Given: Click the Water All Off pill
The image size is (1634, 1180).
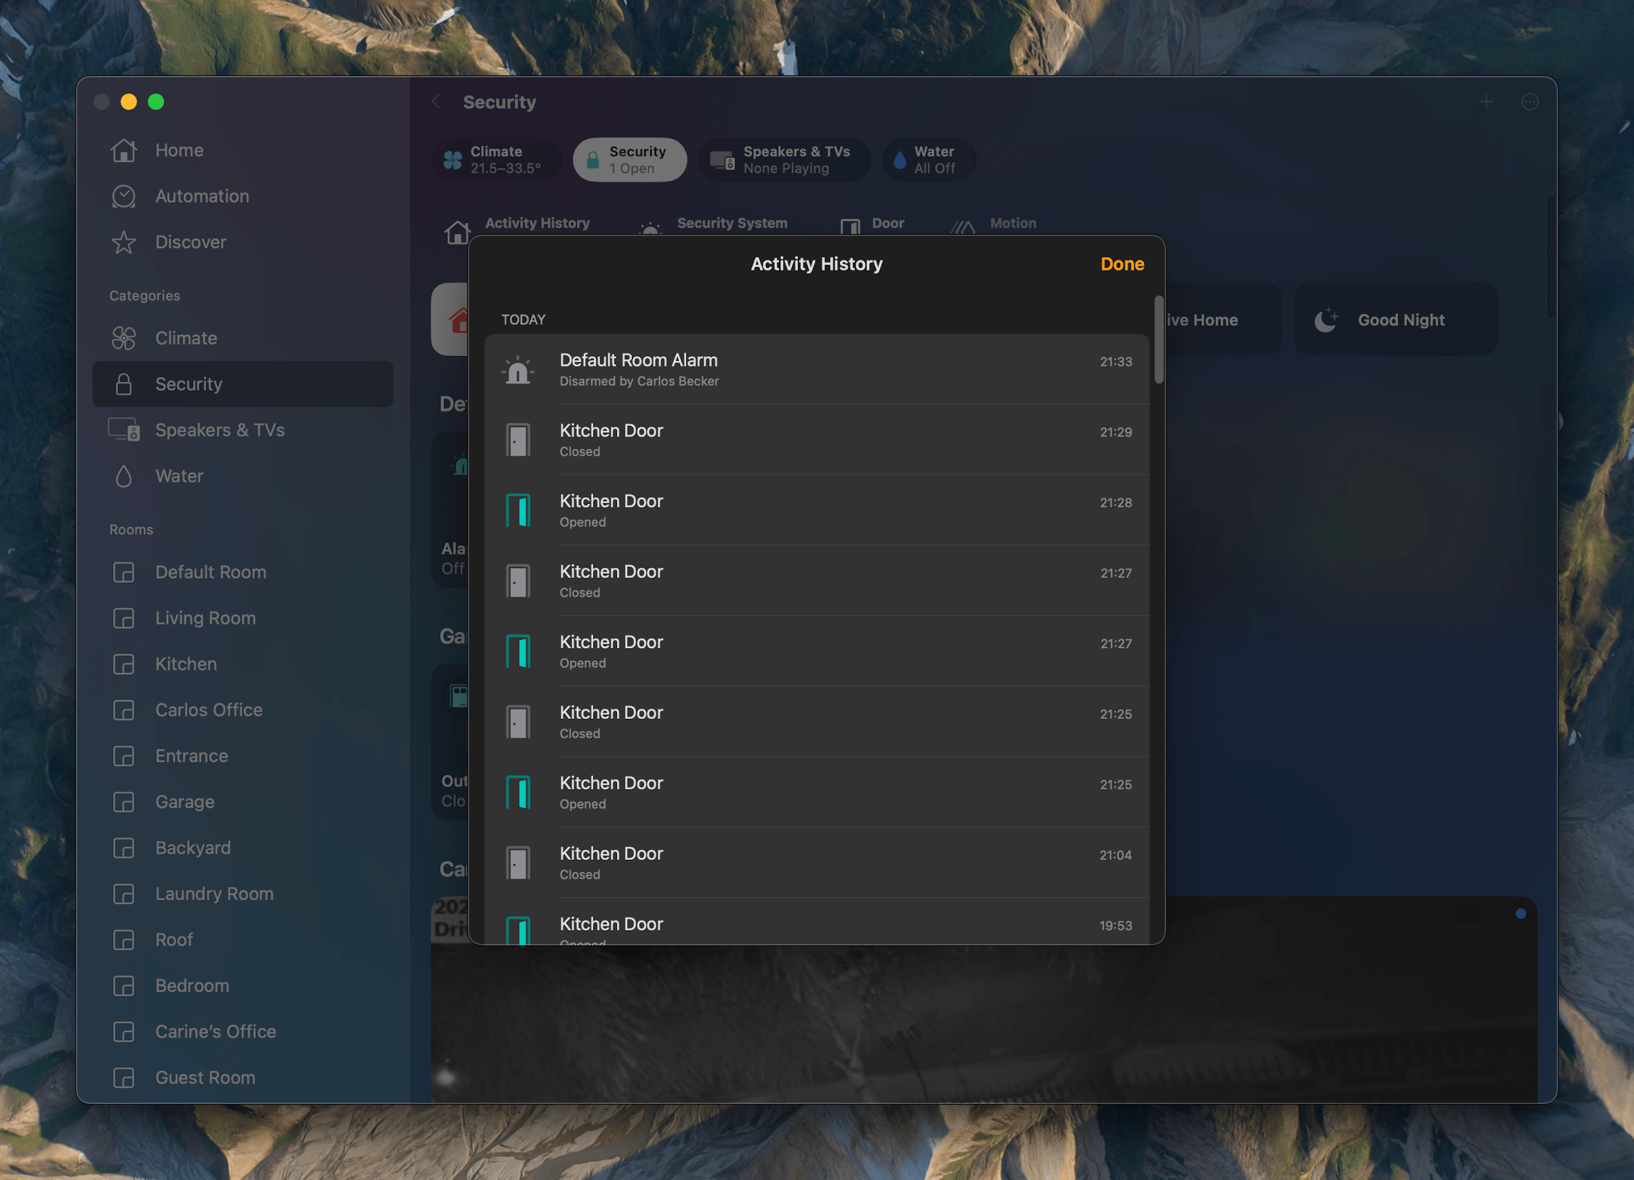Looking at the screenshot, I should 929,159.
